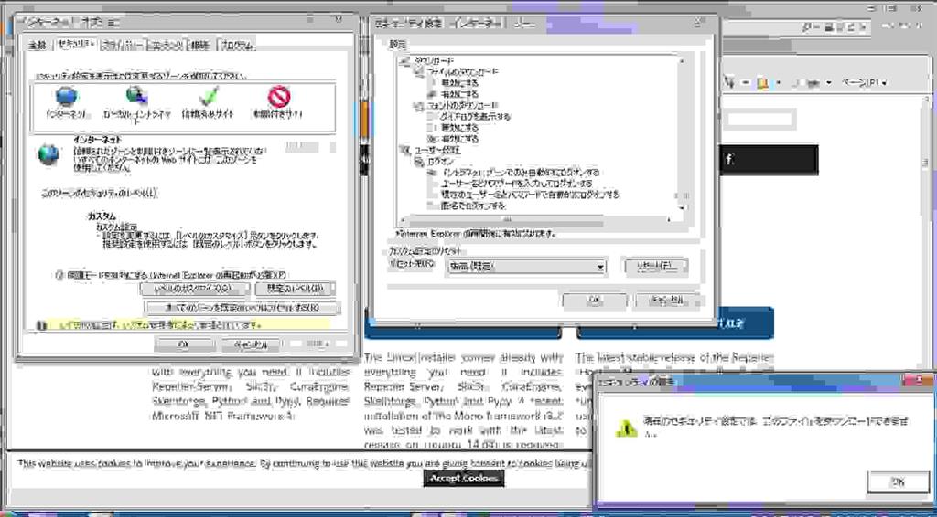Click the yellow information bar in Internet Options
Viewport: 937px width, 517px height.
(182, 325)
